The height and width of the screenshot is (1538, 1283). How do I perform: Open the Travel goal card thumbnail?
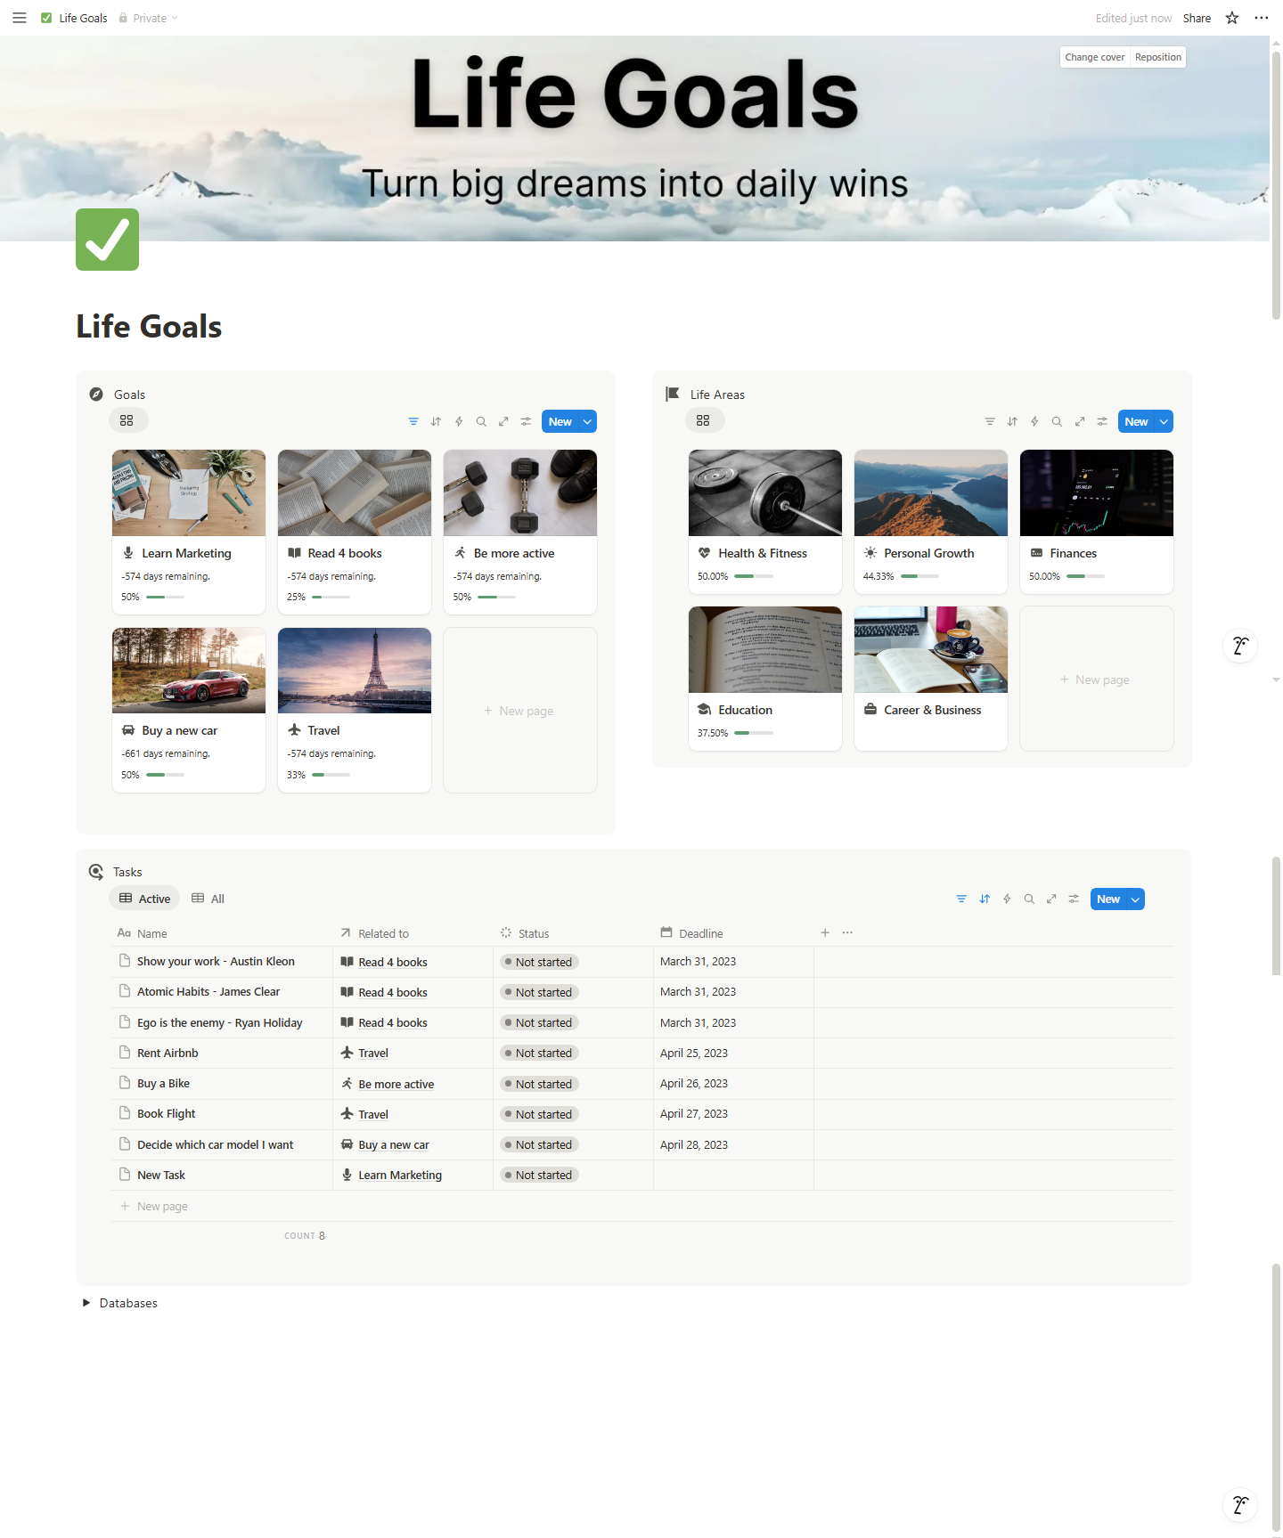(x=354, y=671)
